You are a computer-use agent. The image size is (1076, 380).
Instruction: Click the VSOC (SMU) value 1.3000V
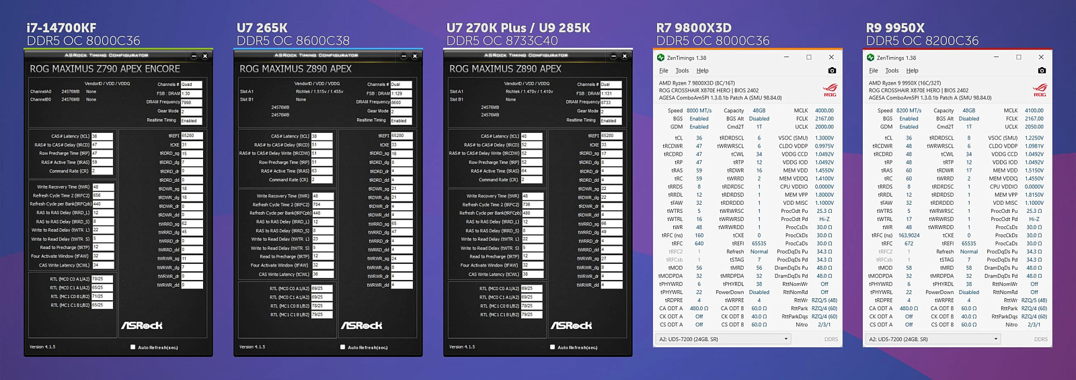point(824,138)
